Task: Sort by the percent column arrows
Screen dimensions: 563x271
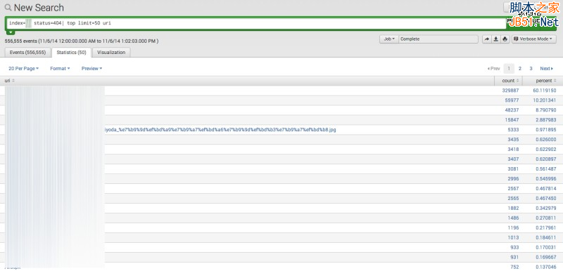Action: 555,81
